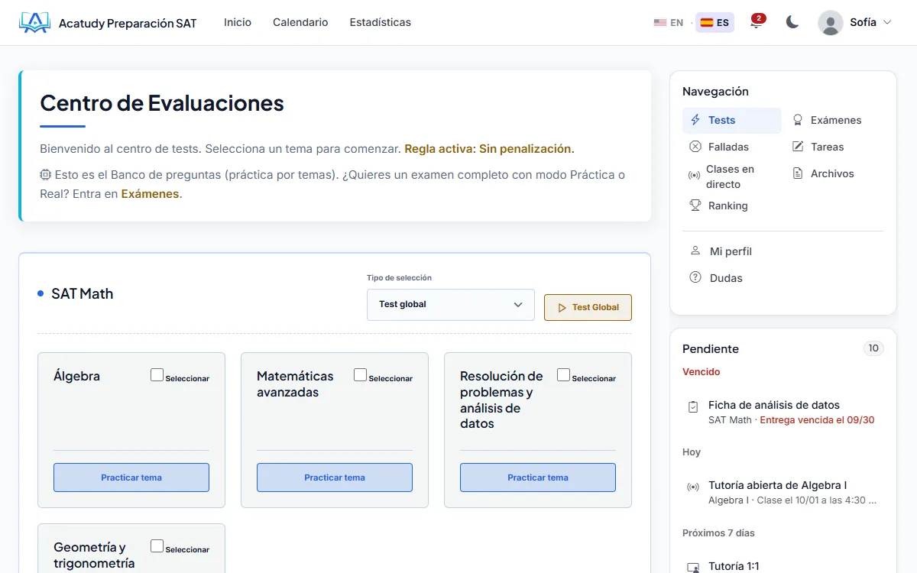Click Sofía's user avatar
917x573 pixels.
(831, 23)
